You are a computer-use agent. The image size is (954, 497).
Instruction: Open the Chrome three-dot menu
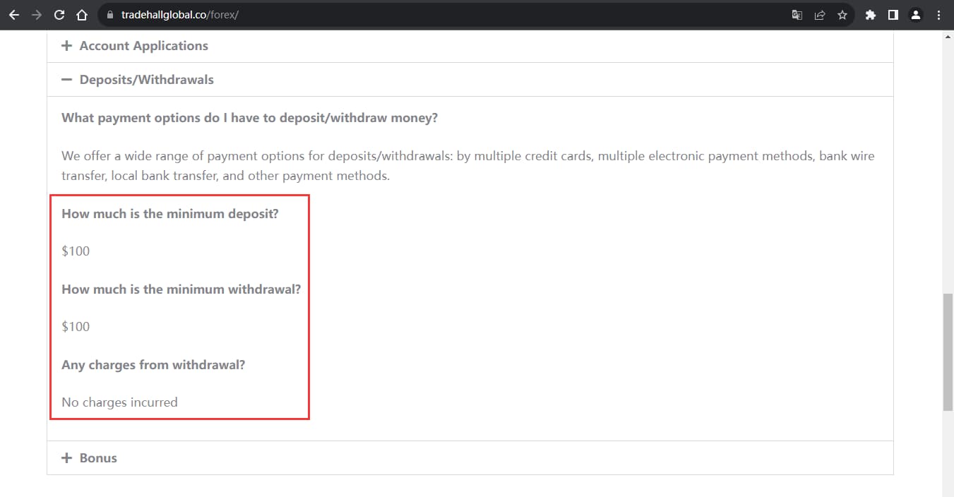pos(938,14)
